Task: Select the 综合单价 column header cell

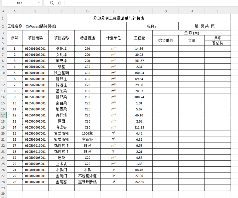Action: point(166,41)
